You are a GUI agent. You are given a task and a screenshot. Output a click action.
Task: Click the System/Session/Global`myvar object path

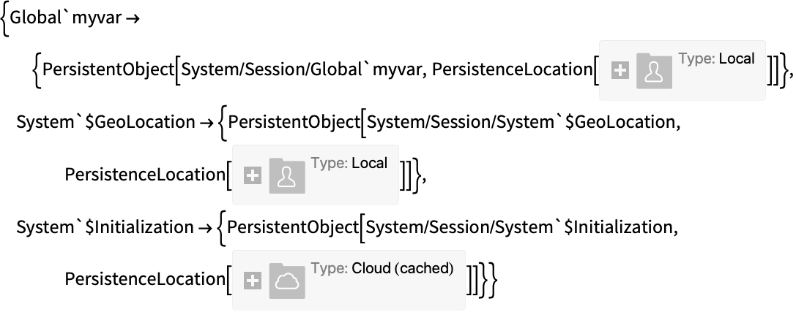point(304,69)
